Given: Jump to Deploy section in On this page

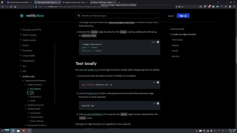Looking at the screenshot, I should click(175, 45).
